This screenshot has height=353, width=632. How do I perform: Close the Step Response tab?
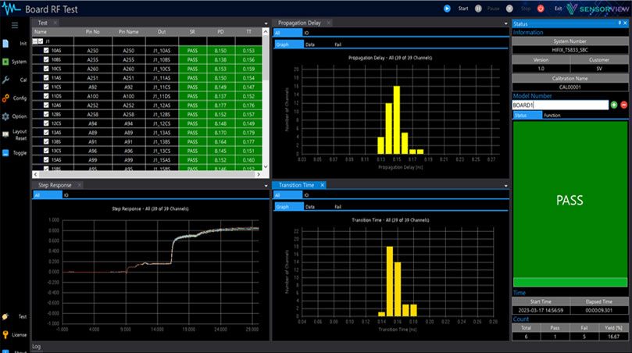click(x=80, y=185)
